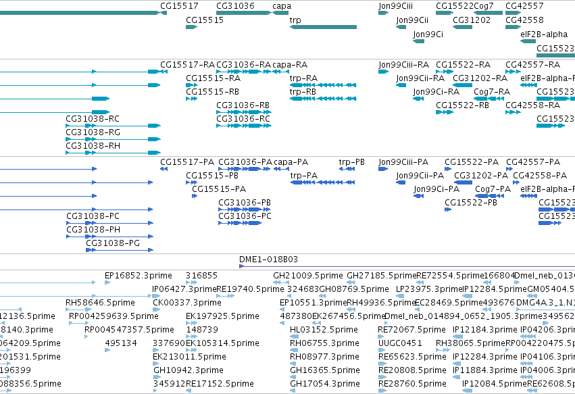Open the CG42557 gene label

click(x=524, y=6)
